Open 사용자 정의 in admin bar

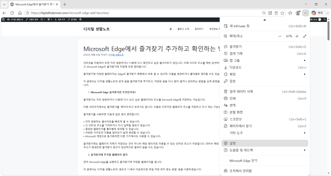click(32, 19)
